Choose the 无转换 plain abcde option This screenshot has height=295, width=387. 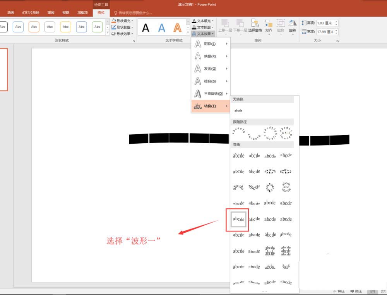coord(238,110)
